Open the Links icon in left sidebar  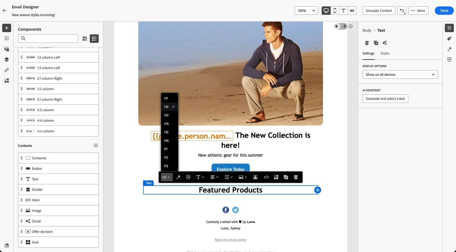tap(7, 70)
